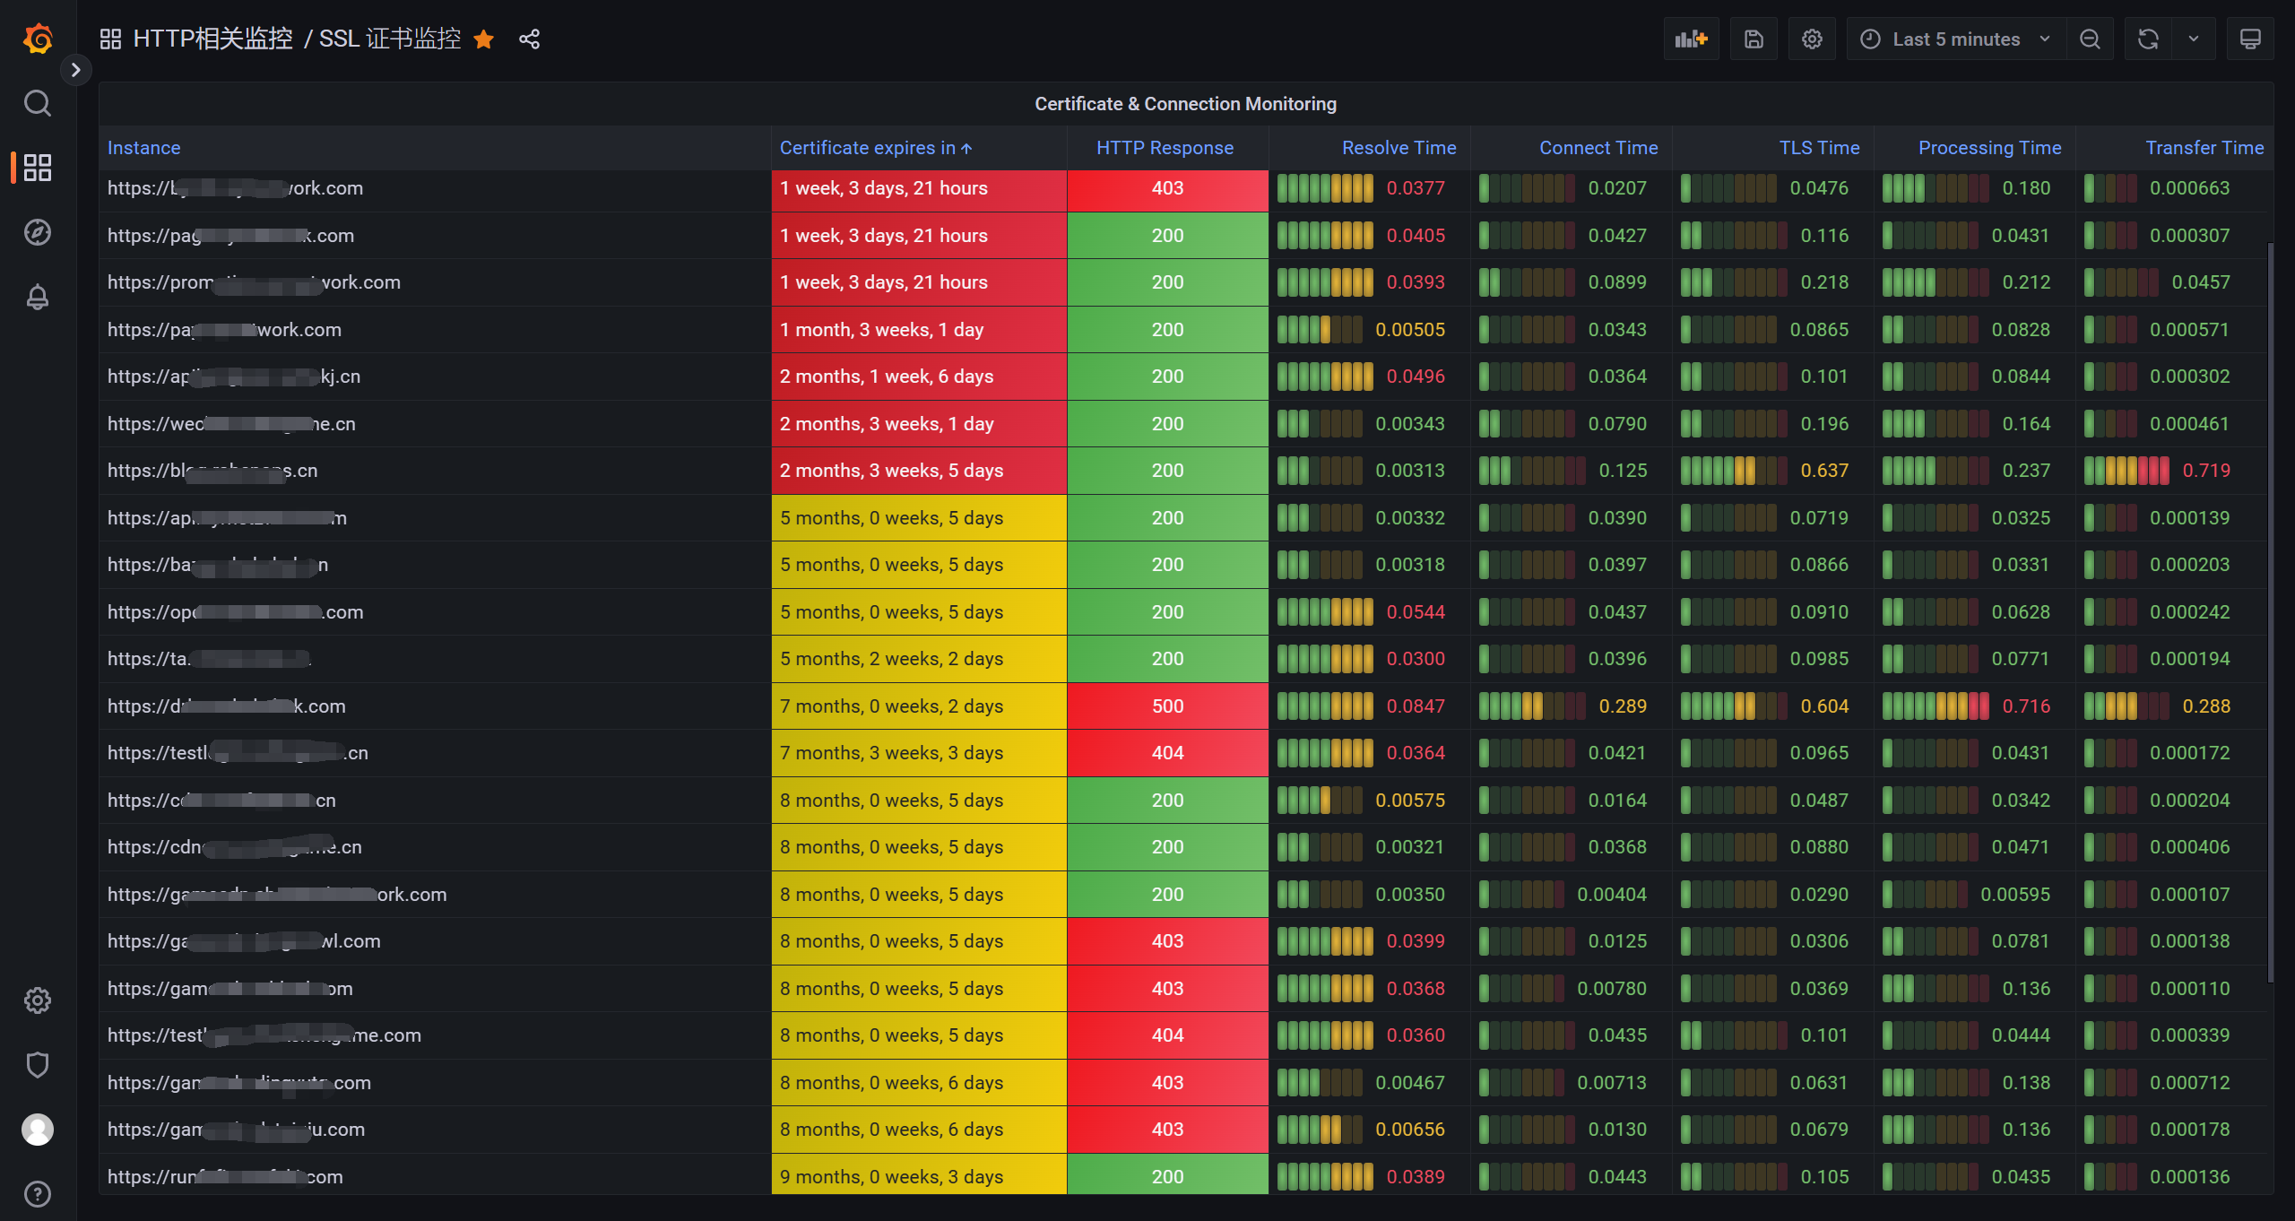The image size is (2295, 1221).
Task: Click the '5 months, 2 weeks, 2 days' cell
Action: 919,659
